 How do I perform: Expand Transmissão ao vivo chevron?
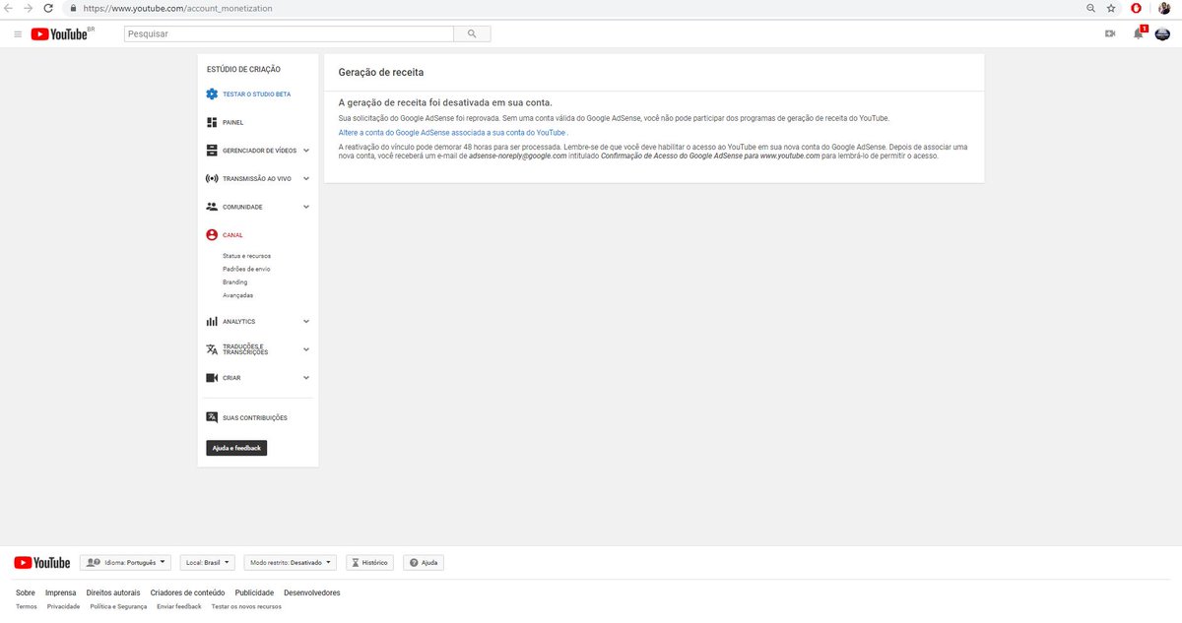(x=306, y=179)
